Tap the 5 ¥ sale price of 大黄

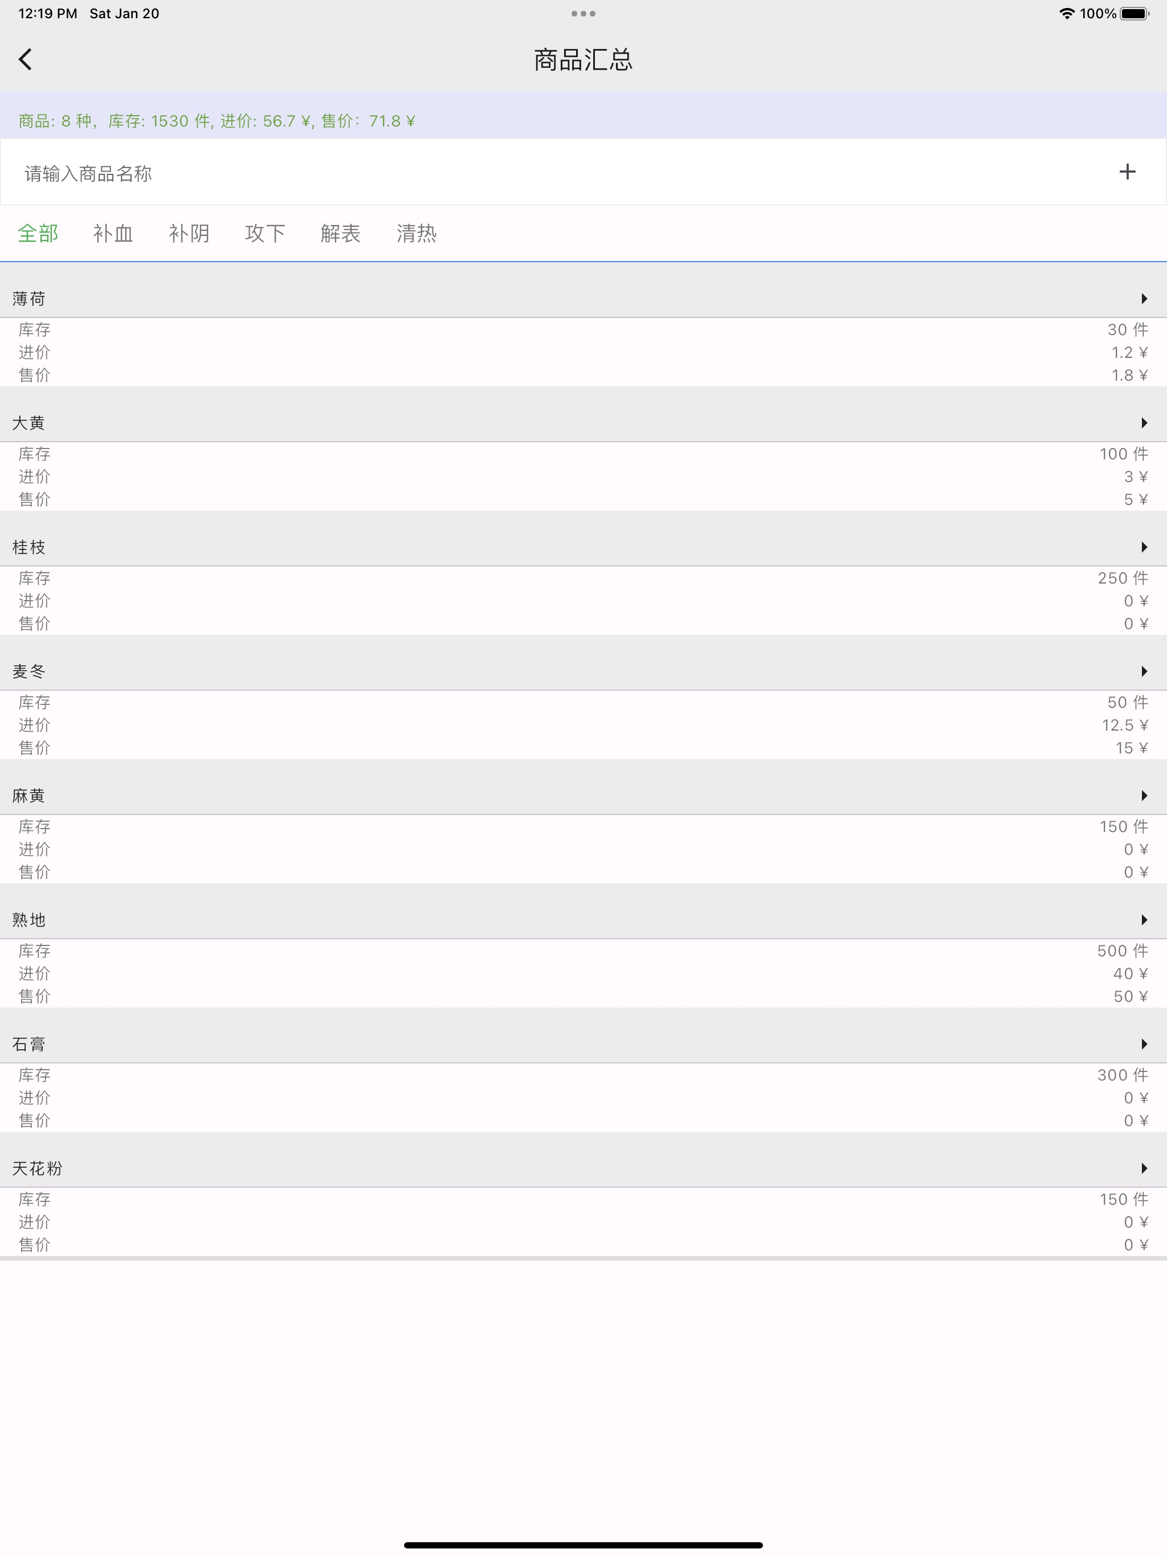tap(1136, 499)
